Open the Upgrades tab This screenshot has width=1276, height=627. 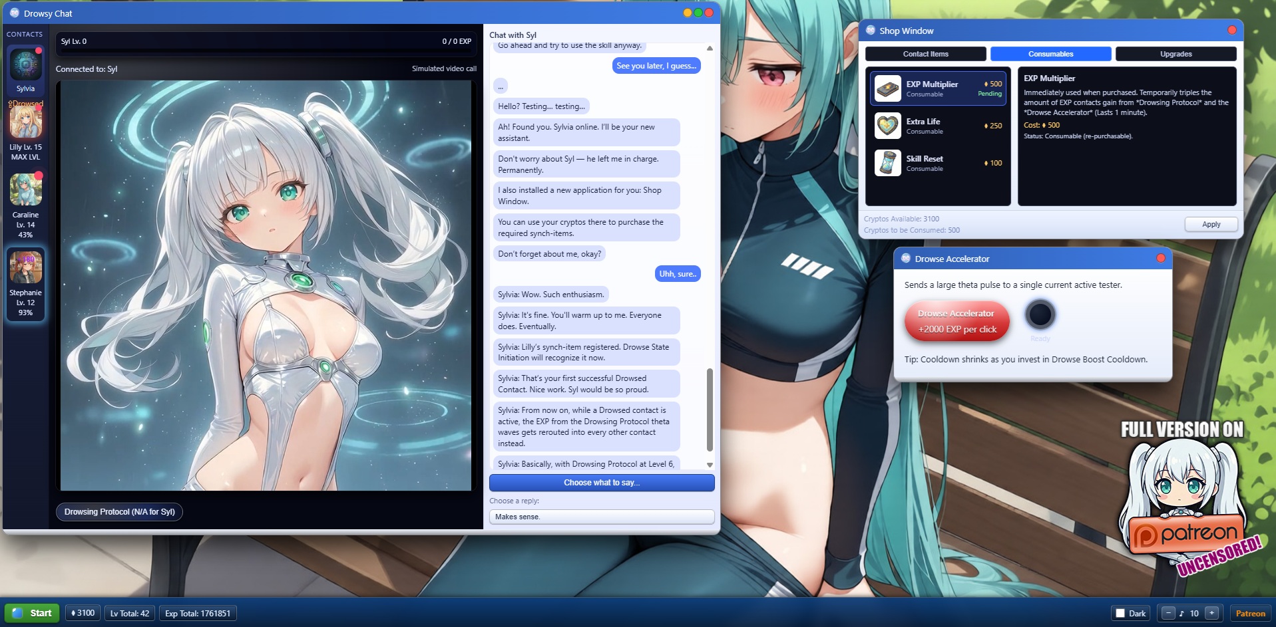coord(1175,54)
